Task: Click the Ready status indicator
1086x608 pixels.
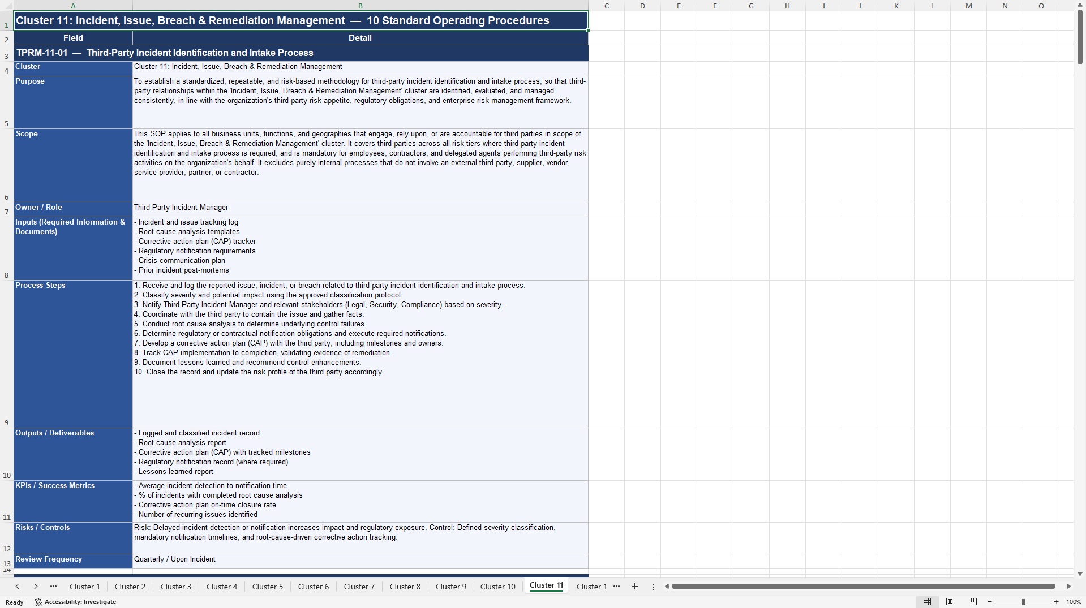Action: click(14, 602)
